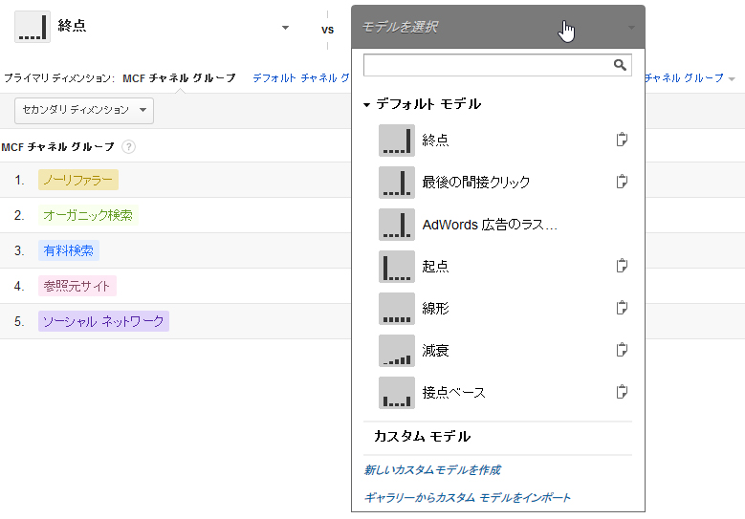The height and width of the screenshot is (519, 745).
Task: Click the 有料検索 channel label
Action: [69, 250]
